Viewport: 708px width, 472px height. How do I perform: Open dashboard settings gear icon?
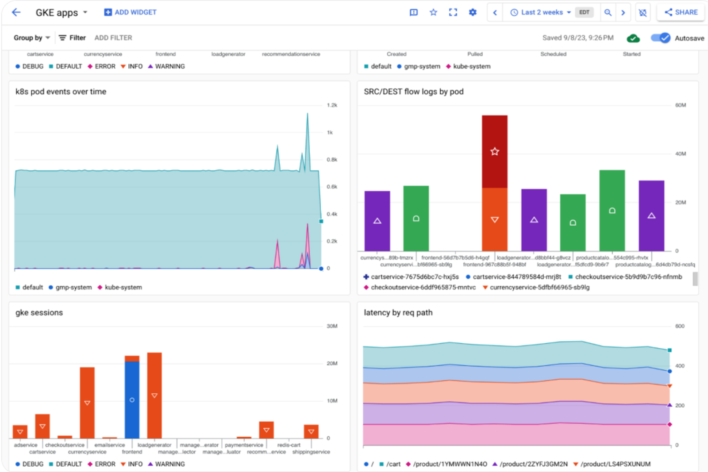click(473, 12)
